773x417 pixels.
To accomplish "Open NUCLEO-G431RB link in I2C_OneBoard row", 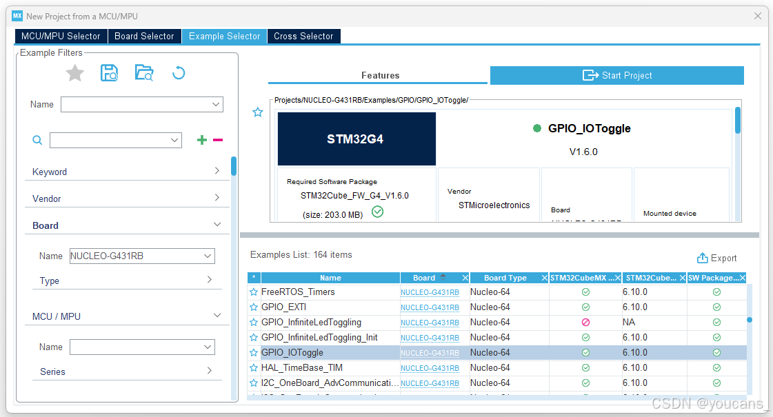I will [x=430, y=383].
